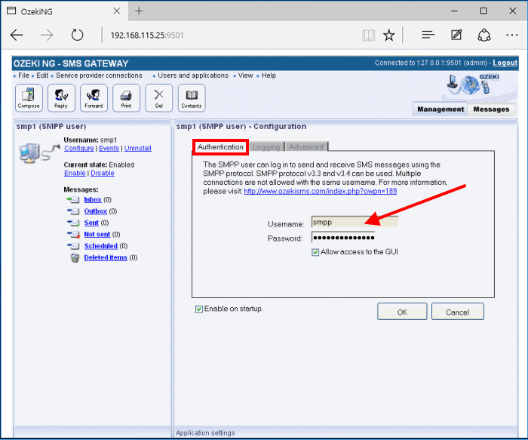Open Contacts from the toolbar
The height and width of the screenshot is (440, 528).
tap(192, 97)
